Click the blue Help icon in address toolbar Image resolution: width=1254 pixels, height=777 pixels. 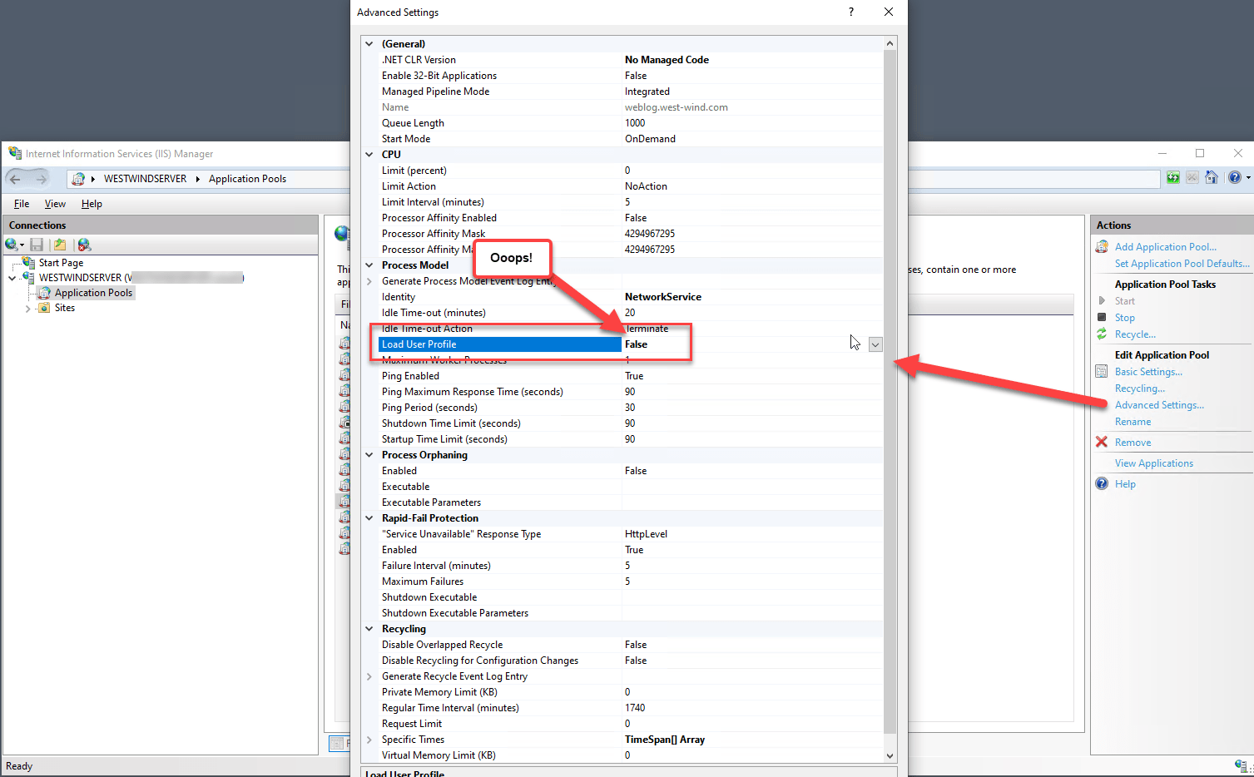1235,177
